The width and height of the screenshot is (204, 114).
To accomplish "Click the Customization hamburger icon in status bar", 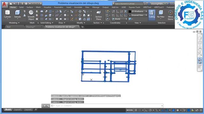I will 201,110.
